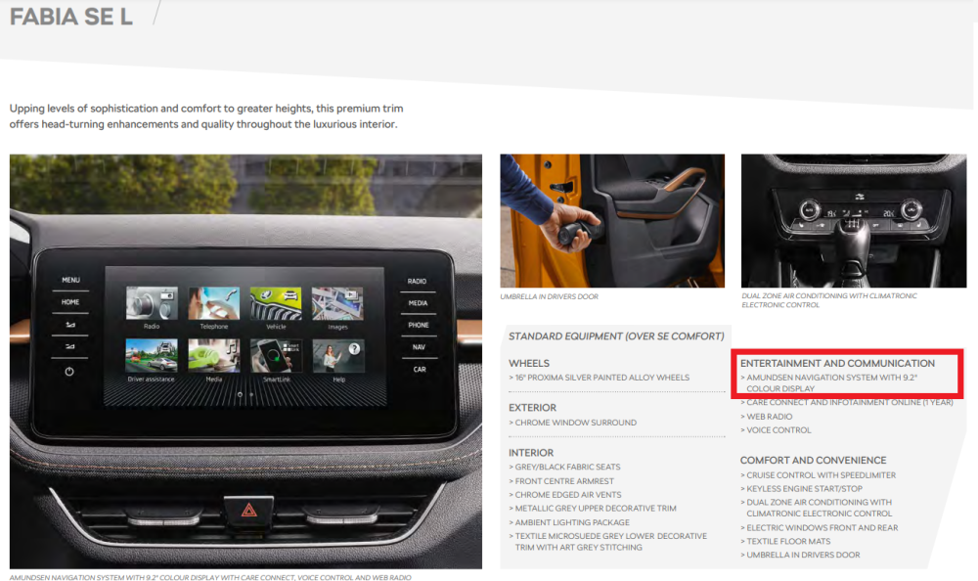Image resolution: width=978 pixels, height=581 pixels.
Task: Click the umbrella in drivers door photo
Action: click(612, 221)
